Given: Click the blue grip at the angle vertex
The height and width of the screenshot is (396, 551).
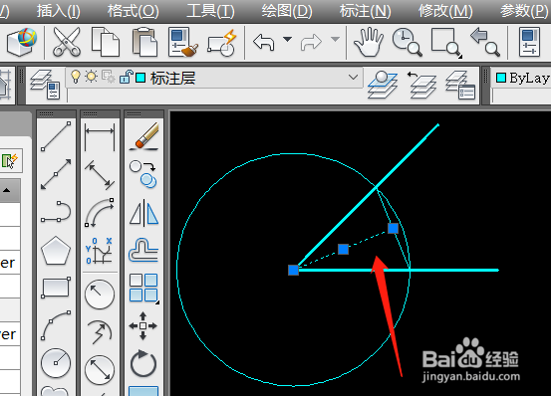Looking at the screenshot, I should click(x=293, y=270).
